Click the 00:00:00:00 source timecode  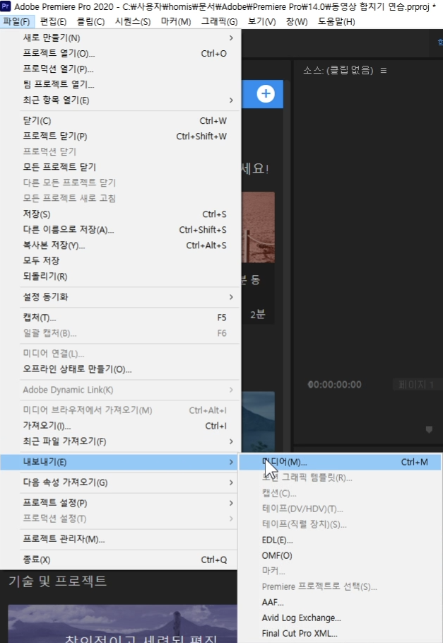334,385
